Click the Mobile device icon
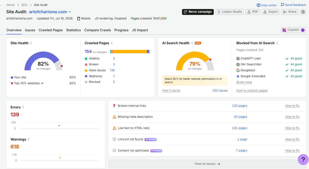The image size is (309, 169). 78,19
